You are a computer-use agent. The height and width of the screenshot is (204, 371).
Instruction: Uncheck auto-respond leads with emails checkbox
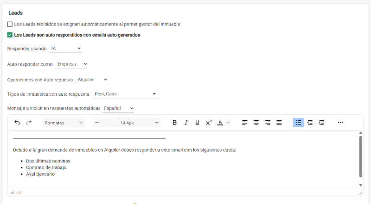10,35
